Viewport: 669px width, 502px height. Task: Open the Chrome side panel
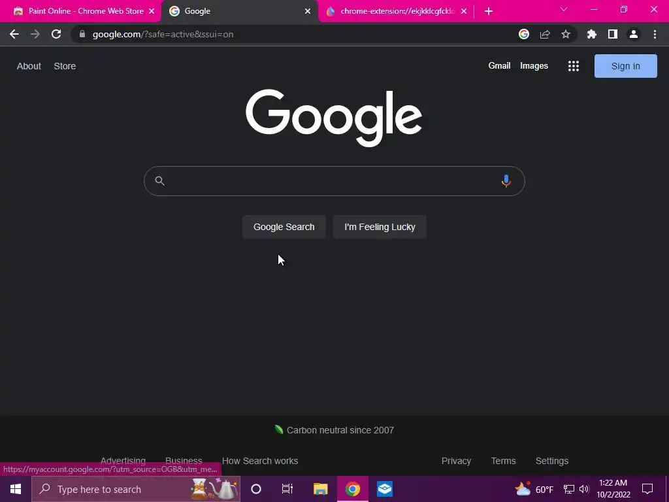[x=613, y=34]
